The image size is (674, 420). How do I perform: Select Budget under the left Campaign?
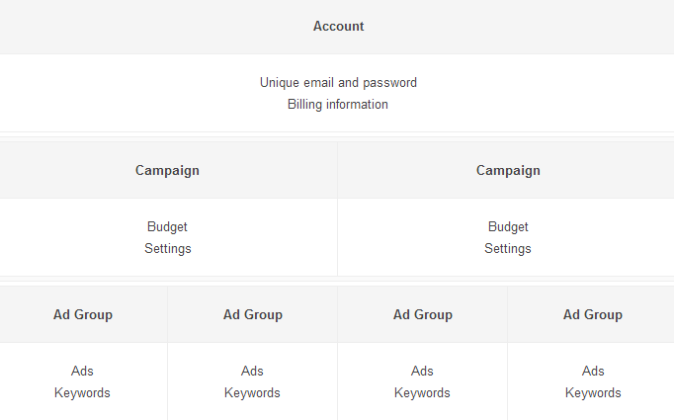coord(167,227)
